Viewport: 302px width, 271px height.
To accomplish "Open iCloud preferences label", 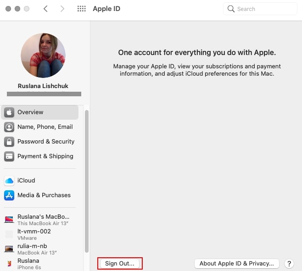I will pos(26,181).
